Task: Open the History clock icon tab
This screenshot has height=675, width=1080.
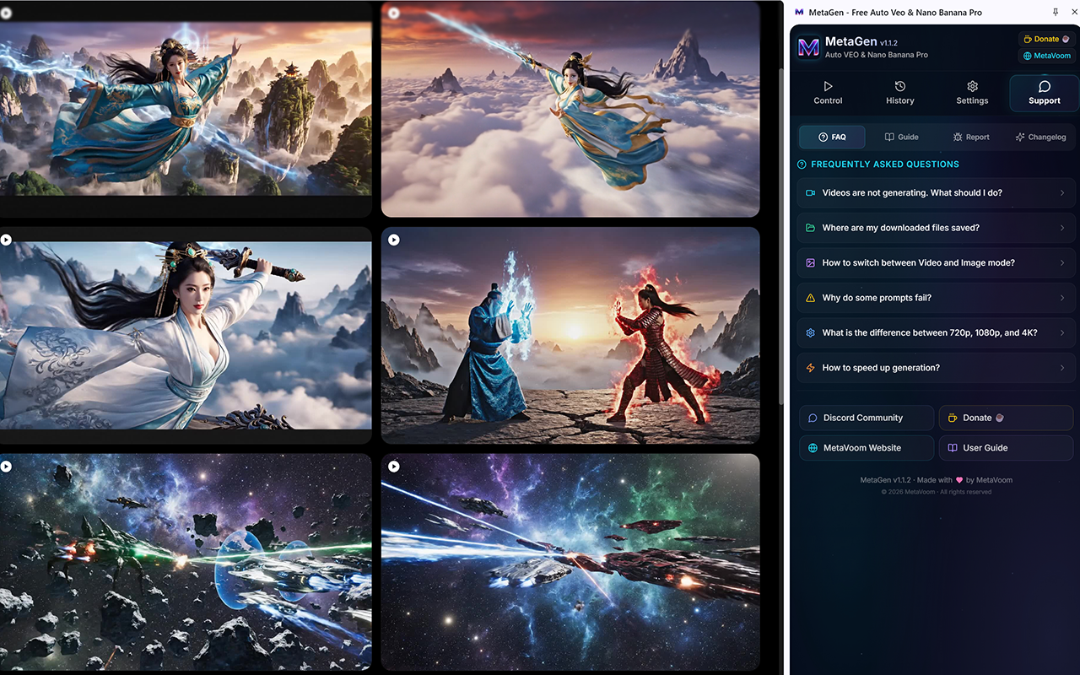Action: click(900, 86)
